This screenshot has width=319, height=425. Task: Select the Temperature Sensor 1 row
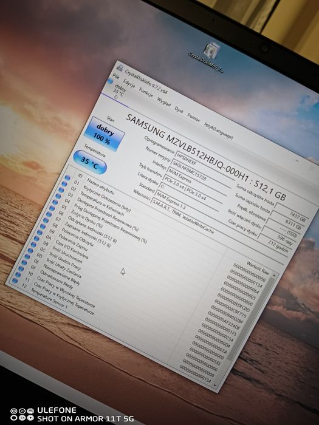click(49, 298)
